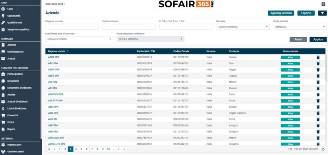Click the Applica button

tap(318, 40)
